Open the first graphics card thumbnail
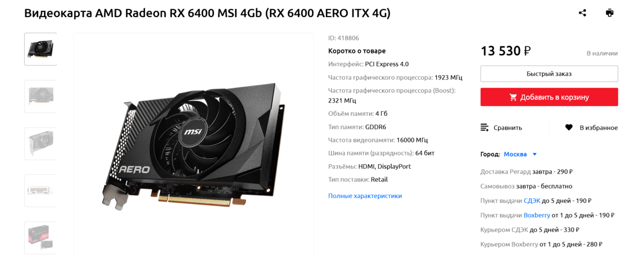642x258 pixels. tap(41, 49)
